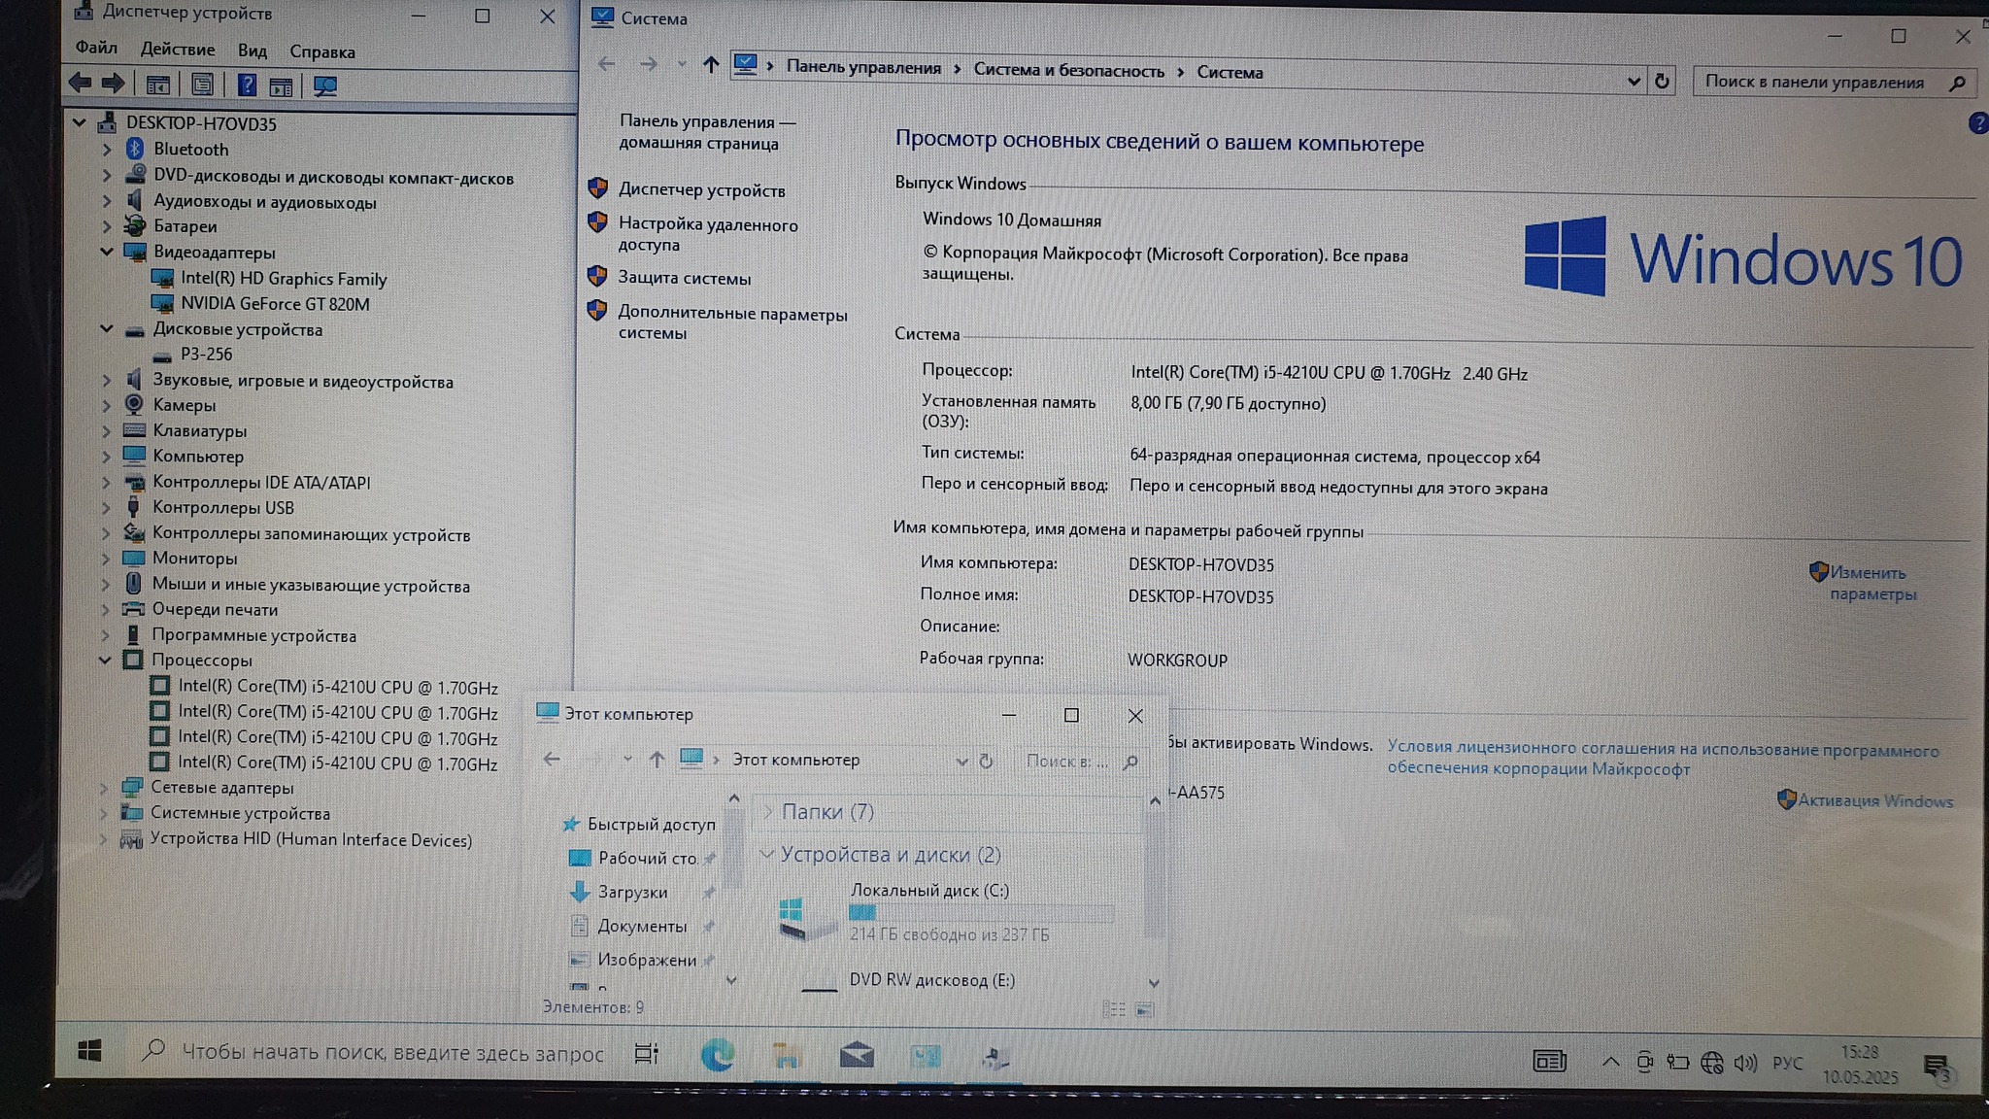
Task: Click the refresh button in System address bar
Action: 1662,82
